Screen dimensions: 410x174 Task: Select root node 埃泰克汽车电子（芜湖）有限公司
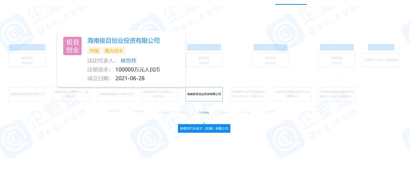pyautogui.click(x=204, y=128)
